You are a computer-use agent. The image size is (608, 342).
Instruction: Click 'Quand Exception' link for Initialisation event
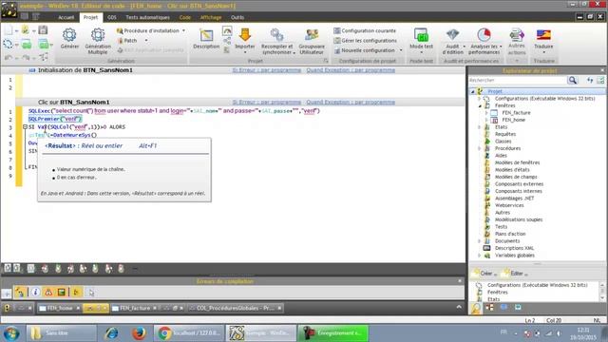click(x=351, y=70)
